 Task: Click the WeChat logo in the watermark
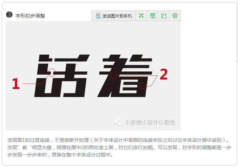click(x=118, y=122)
